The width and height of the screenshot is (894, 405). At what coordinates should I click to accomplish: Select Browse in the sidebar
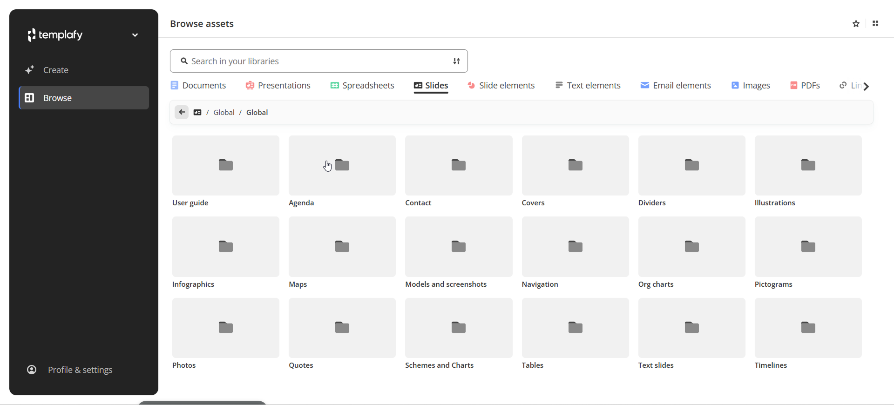84,98
